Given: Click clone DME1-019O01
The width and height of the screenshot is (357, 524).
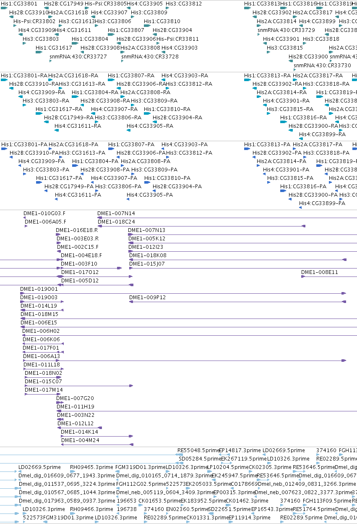Looking at the screenshot, I should pyautogui.click(x=39, y=289).
